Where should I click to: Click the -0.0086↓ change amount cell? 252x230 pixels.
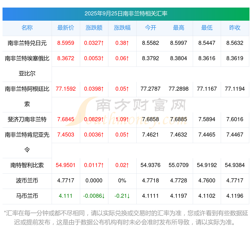pyautogui.click(x=94, y=196)
